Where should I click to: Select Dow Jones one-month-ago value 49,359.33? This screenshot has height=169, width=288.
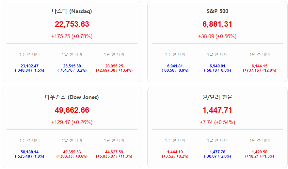(x=72, y=152)
